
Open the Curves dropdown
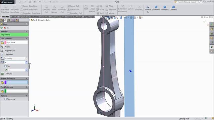click(x=130, y=7)
